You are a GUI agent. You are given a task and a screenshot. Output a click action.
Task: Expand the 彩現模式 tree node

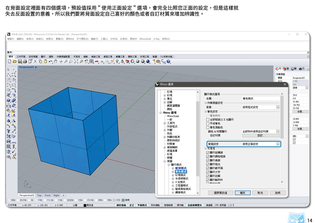173,175
